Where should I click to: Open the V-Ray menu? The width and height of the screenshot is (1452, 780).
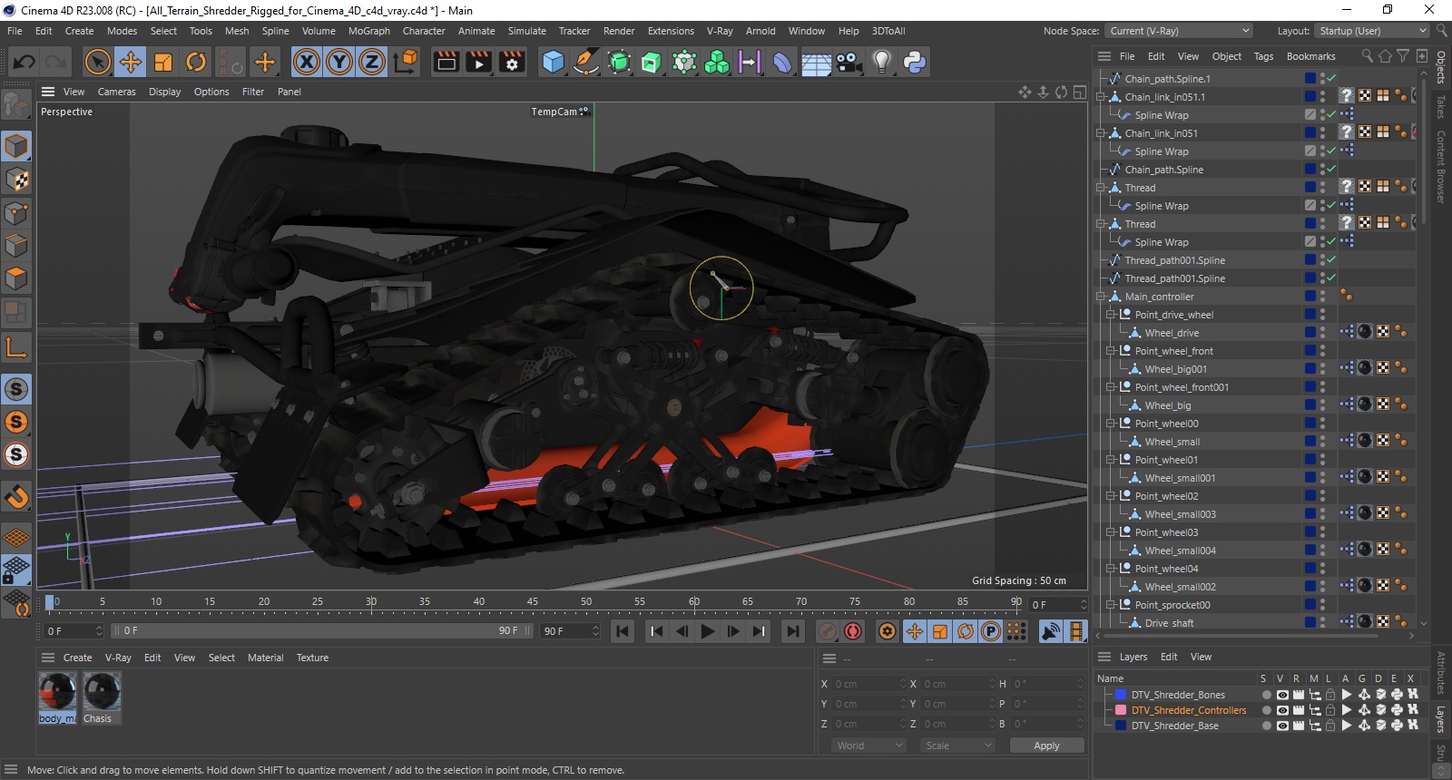click(x=720, y=31)
